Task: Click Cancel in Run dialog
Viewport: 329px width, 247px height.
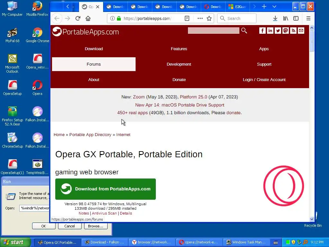Action: click(x=69, y=226)
